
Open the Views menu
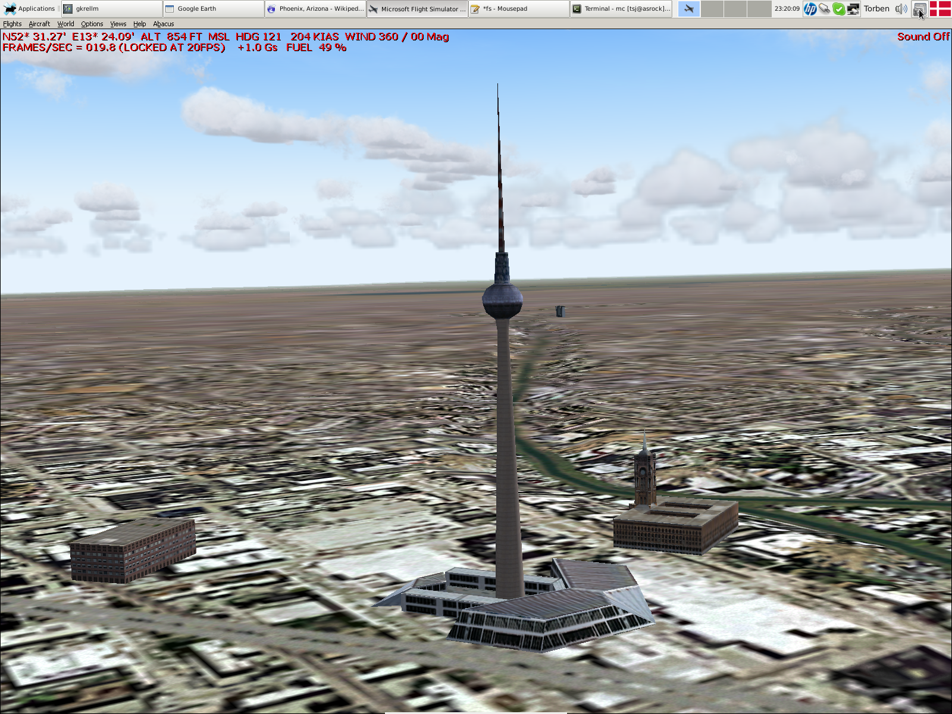[118, 24]
